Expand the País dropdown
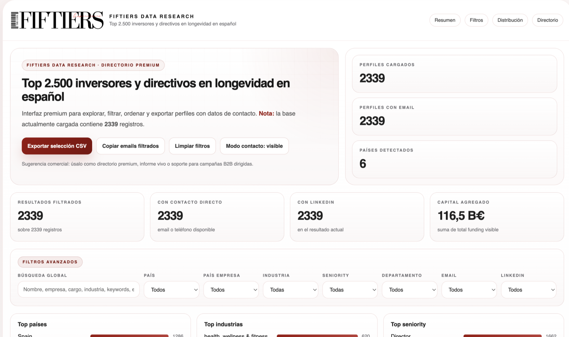569x337 pixels. click(171, 290)
